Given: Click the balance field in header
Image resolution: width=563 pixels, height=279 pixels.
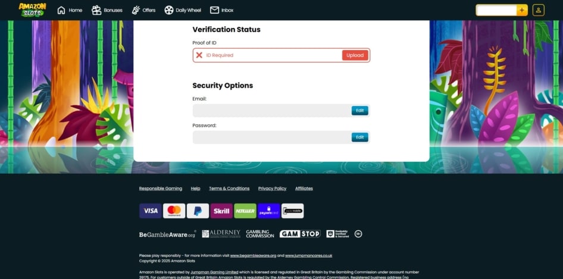Looking at the screenshot, I should (496, 10).
